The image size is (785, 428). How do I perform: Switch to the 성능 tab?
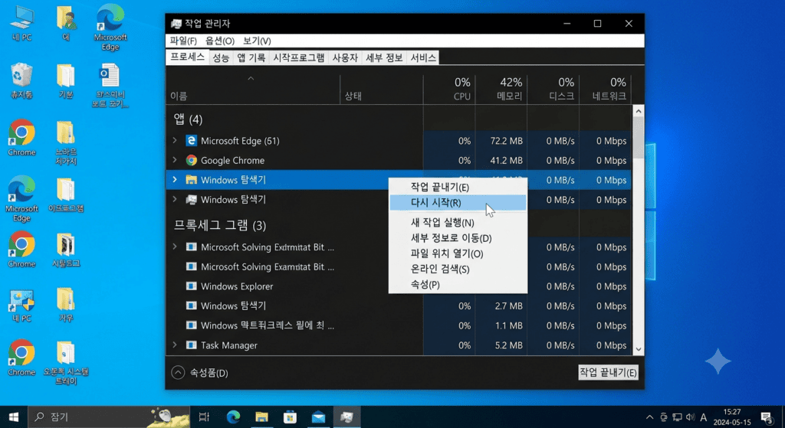tap(221, 58)
